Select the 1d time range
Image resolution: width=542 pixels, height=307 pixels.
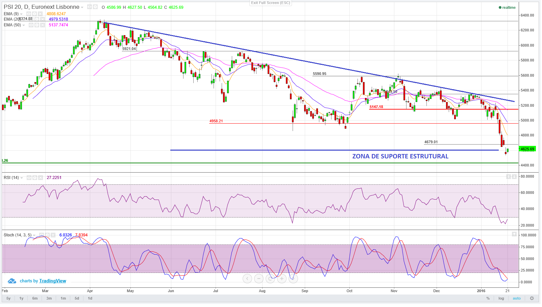click(x=90, y=299)
